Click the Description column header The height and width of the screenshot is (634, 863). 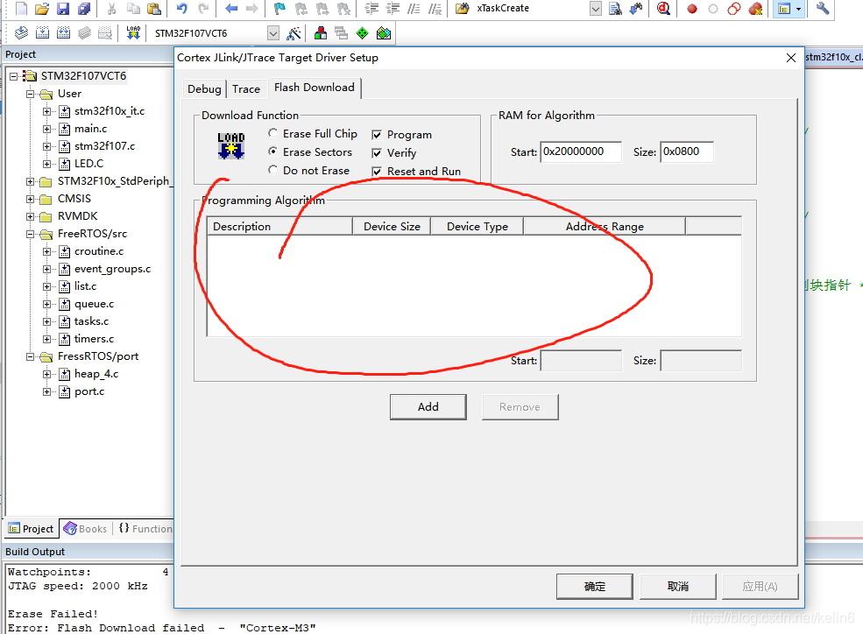click(279, 227)
